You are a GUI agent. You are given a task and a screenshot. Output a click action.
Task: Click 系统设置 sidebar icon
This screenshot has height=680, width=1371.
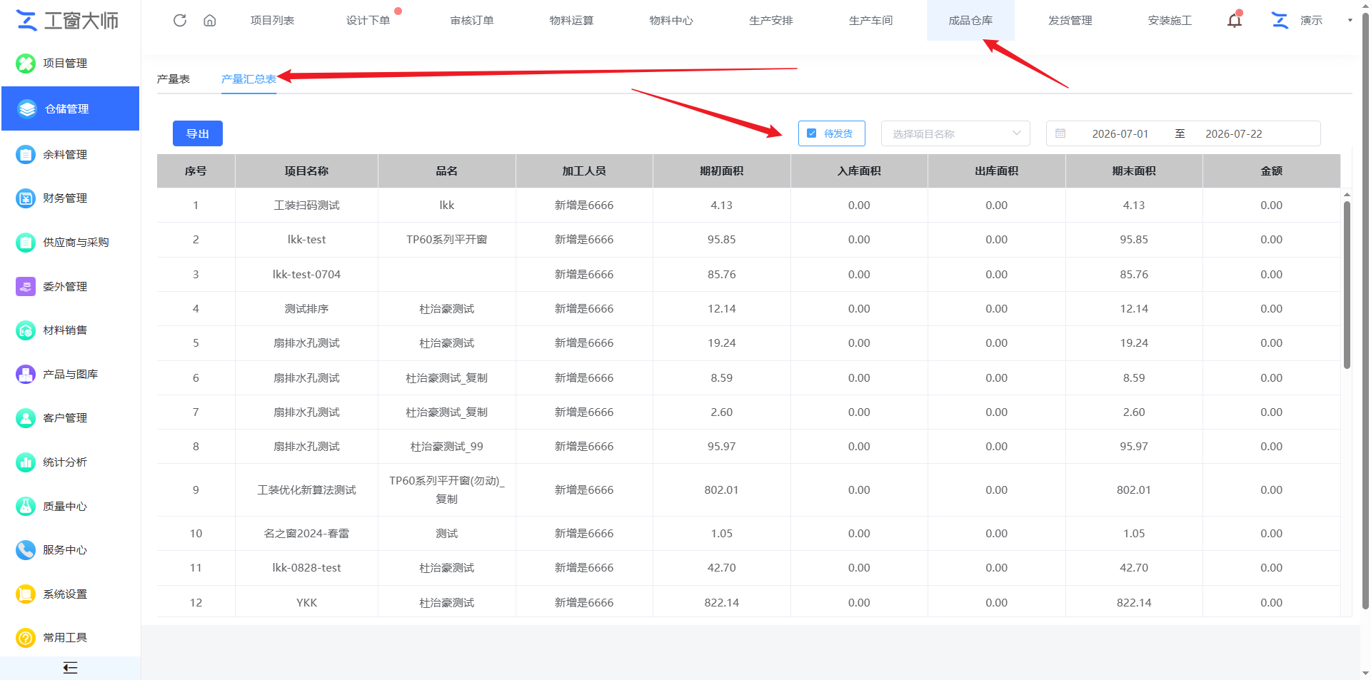click(26, 594)
